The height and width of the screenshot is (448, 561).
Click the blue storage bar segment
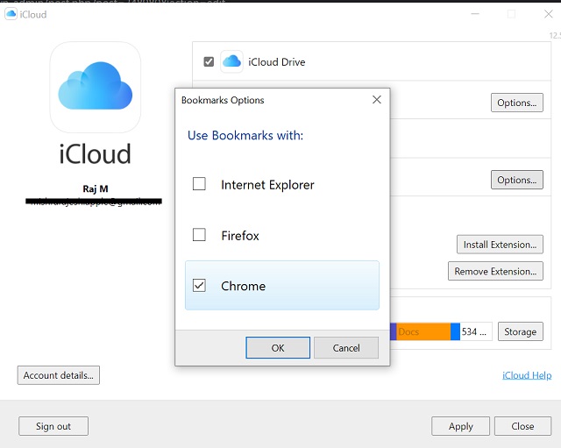[x=455, y=331]
